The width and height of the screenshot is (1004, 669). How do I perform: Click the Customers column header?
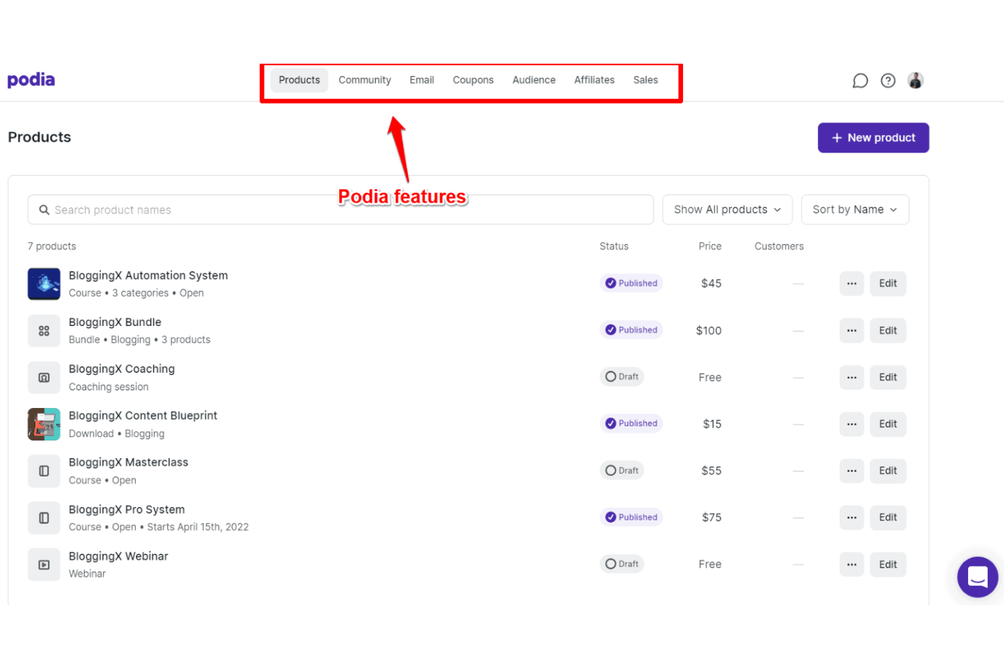pos(779,247)
